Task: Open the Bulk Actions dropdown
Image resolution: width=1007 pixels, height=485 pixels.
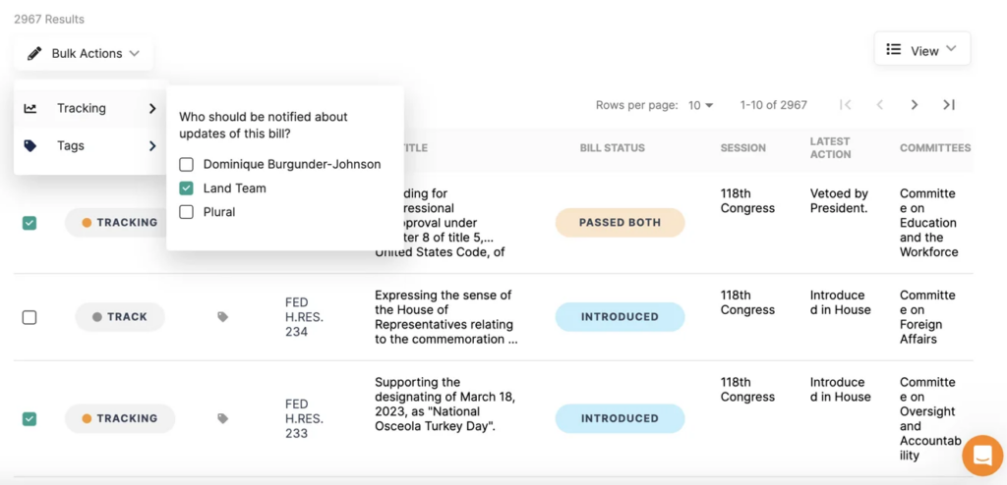Action: pyautogui.click(x=85, y=53)
